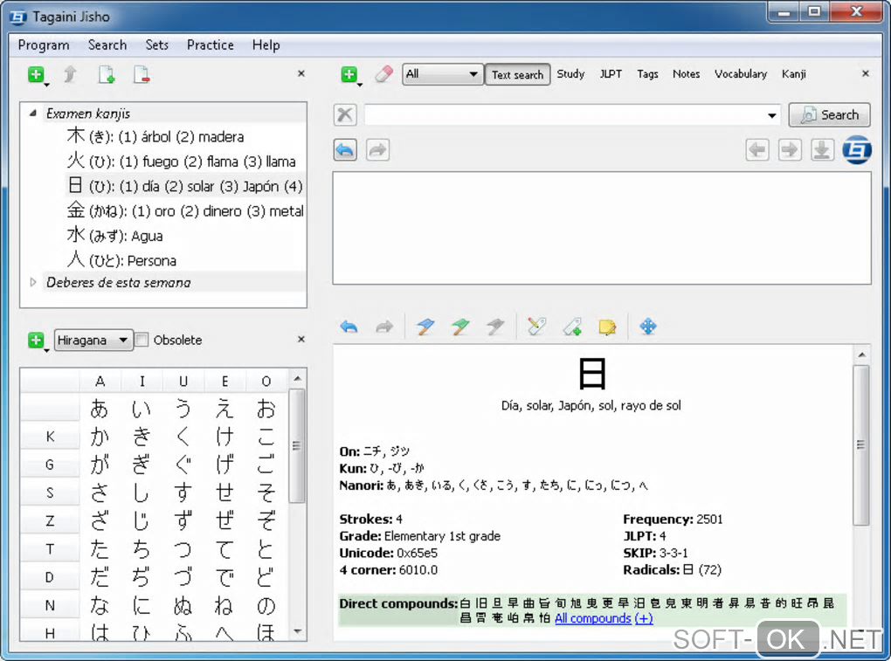Close the kana panel with its X
The width and height of the screenshot is (891, 661).
coord(301,339)
